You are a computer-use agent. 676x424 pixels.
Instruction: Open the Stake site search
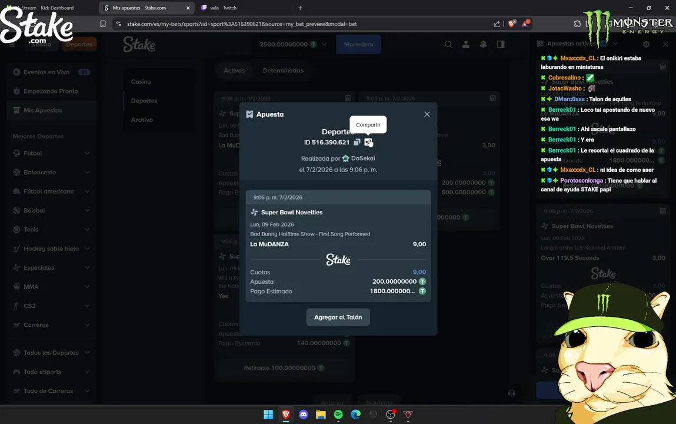tap(448, 44)
